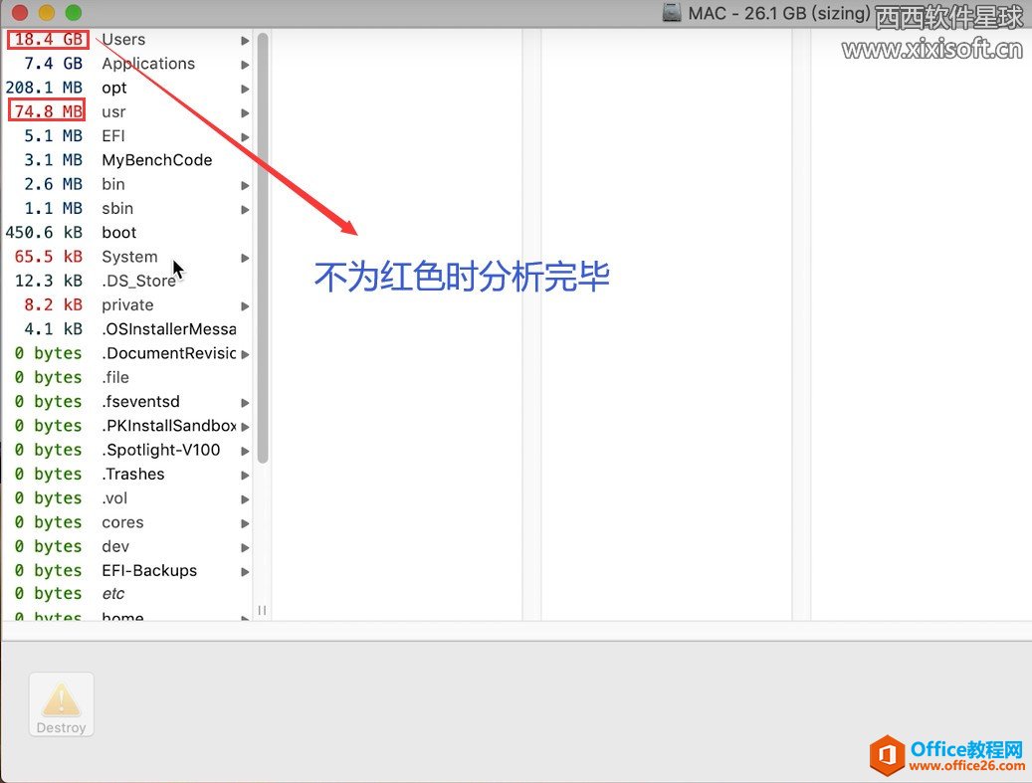Expand the cores folder arrow

[245, 523]
